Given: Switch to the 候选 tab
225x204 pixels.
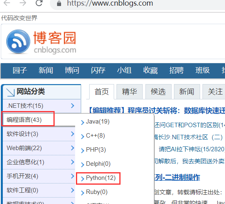Looking at the screenshot, I should pyautogui.click(x=158, y=92).
